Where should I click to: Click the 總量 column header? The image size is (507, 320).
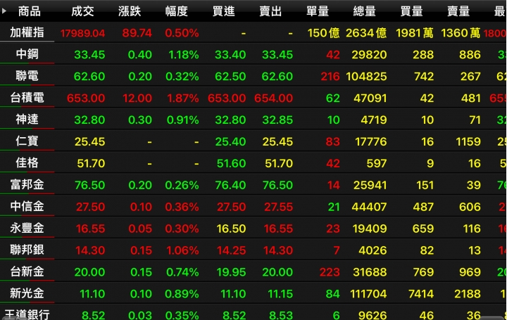(x=365, y=11)
